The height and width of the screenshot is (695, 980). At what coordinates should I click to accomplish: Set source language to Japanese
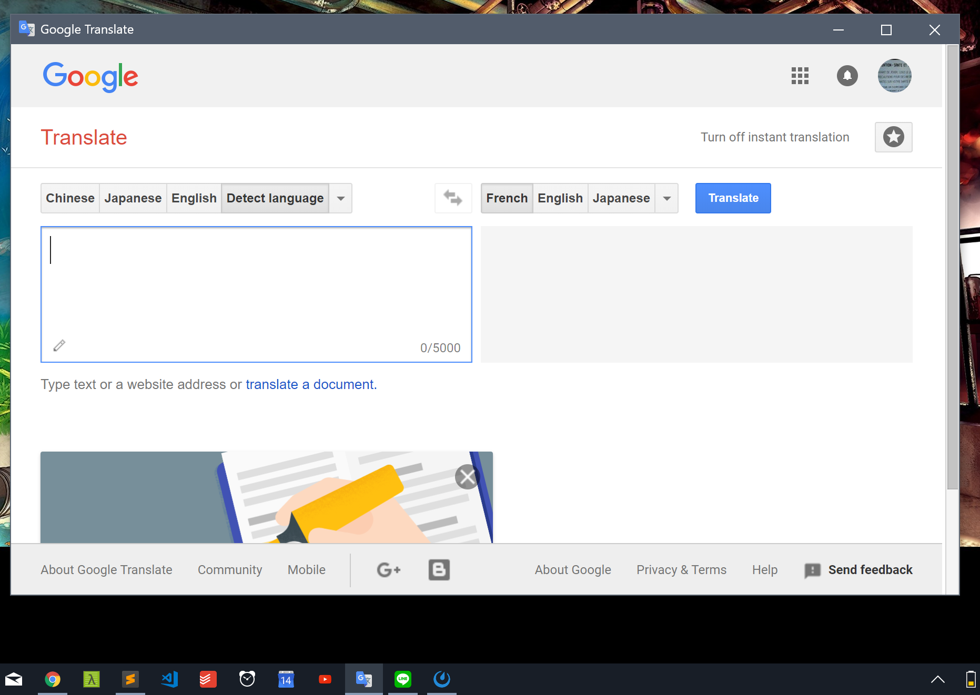point(133,198)
